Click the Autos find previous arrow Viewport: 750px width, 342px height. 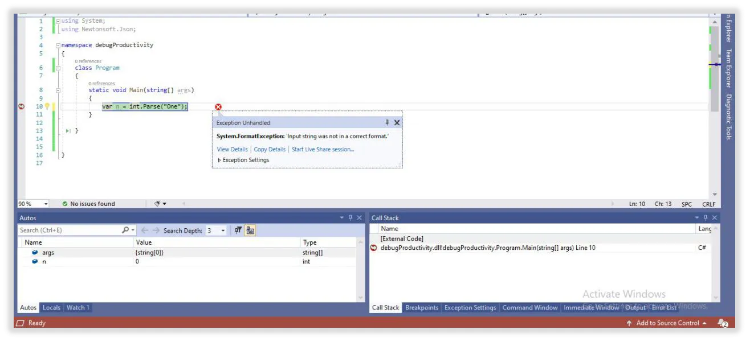(145, 230)
